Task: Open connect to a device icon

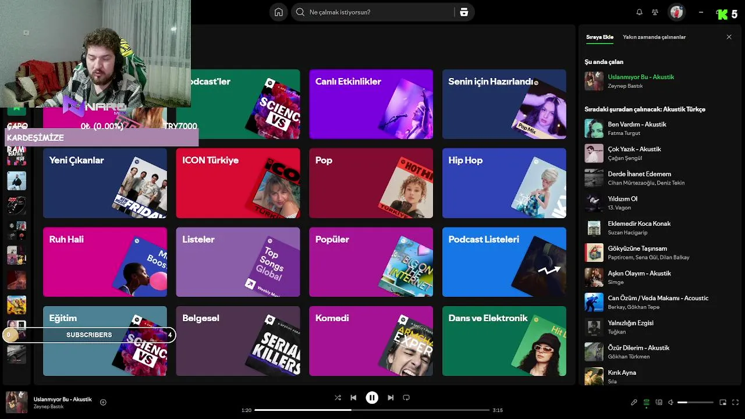Action: point(659,402)
